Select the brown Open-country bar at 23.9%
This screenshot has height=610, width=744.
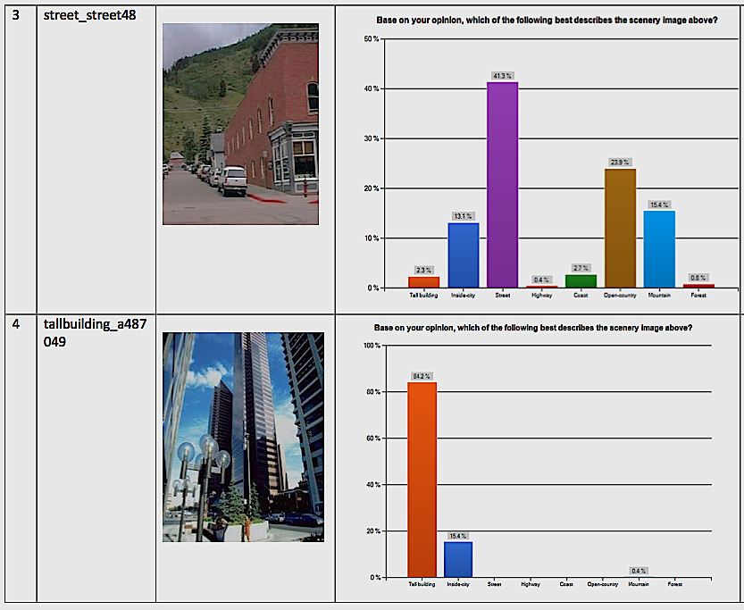620,228
